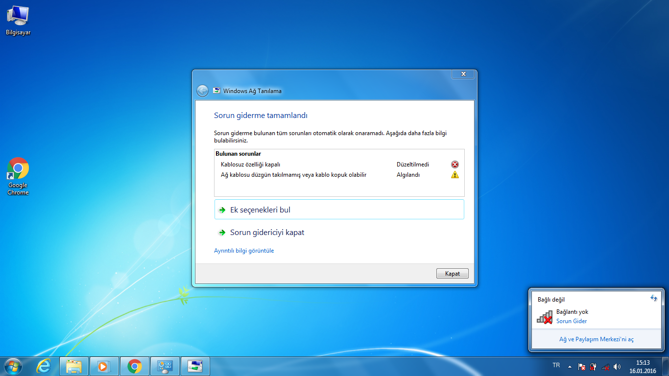Viewport: 669px width, 376px height.
Task: Launch Internet Explorer from the taskbar
Action: 44,366
